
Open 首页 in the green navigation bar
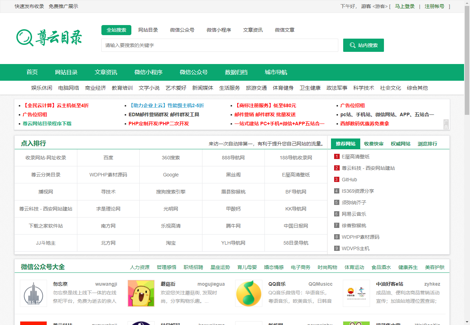point(32,72)
